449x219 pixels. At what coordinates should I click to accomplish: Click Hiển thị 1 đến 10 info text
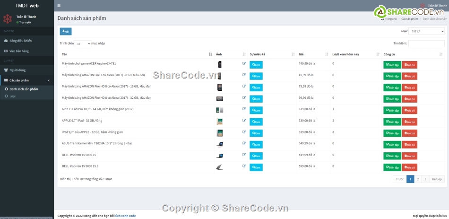coord(86,179)
